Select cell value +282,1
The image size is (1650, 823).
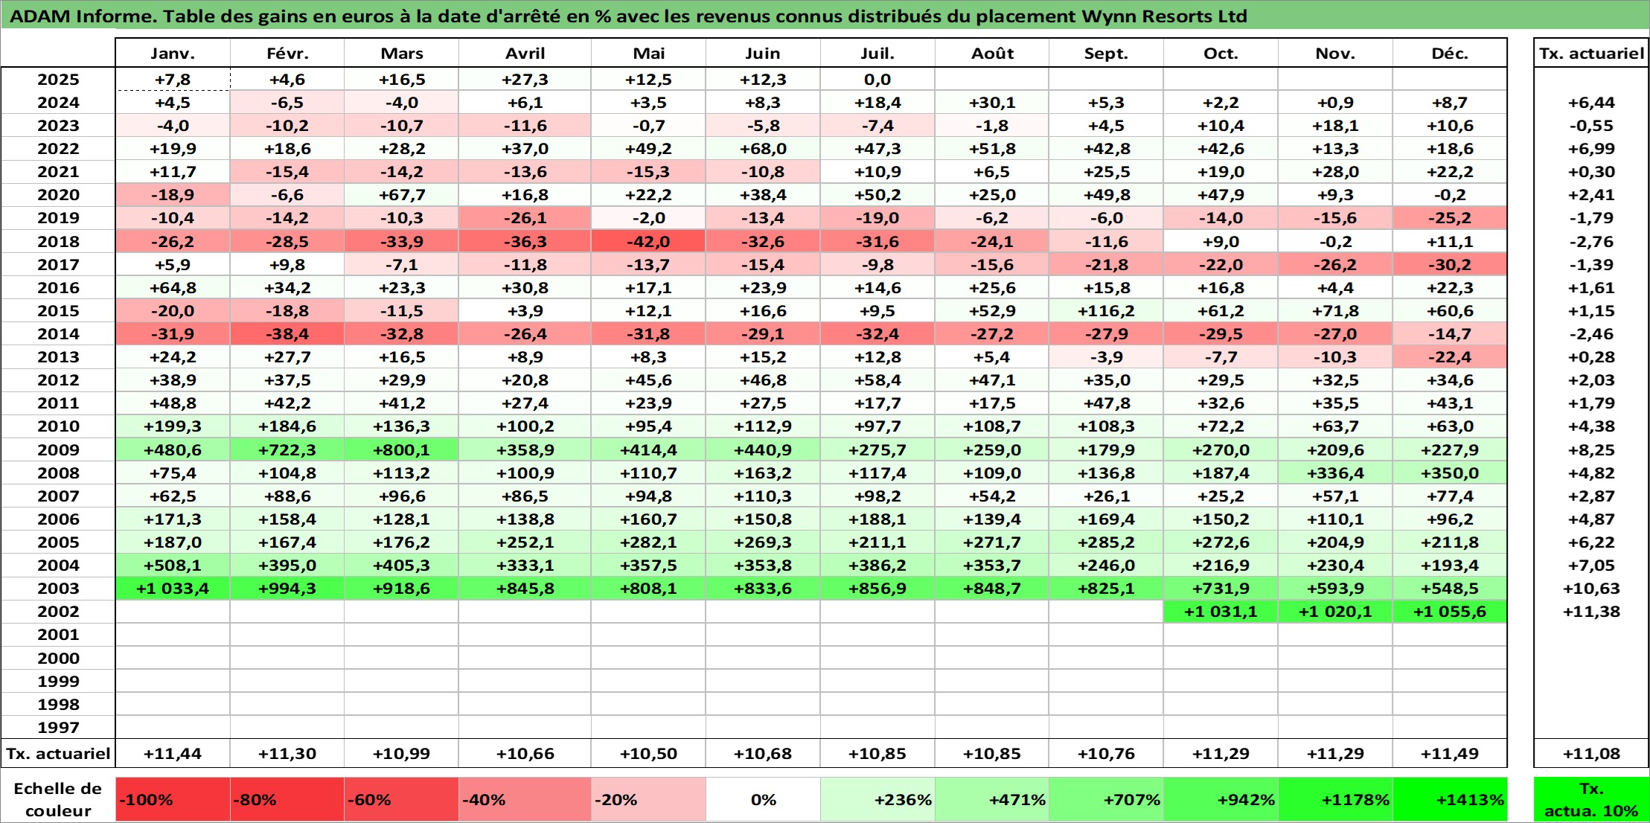click(x=649, y=542)
